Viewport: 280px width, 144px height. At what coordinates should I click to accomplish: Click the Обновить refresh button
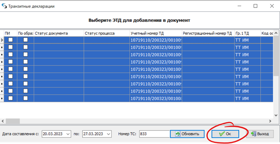[187, 134]
